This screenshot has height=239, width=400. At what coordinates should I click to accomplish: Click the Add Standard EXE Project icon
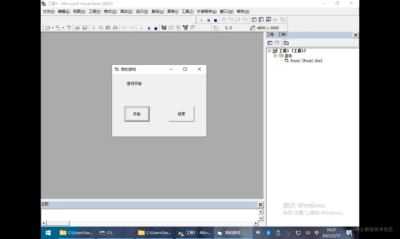coord(48,28)
